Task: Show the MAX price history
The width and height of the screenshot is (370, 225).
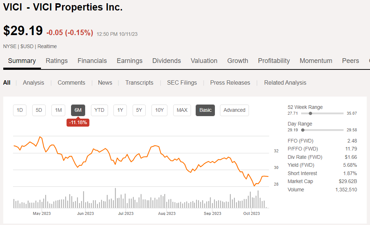Action: tap(182, 110)
